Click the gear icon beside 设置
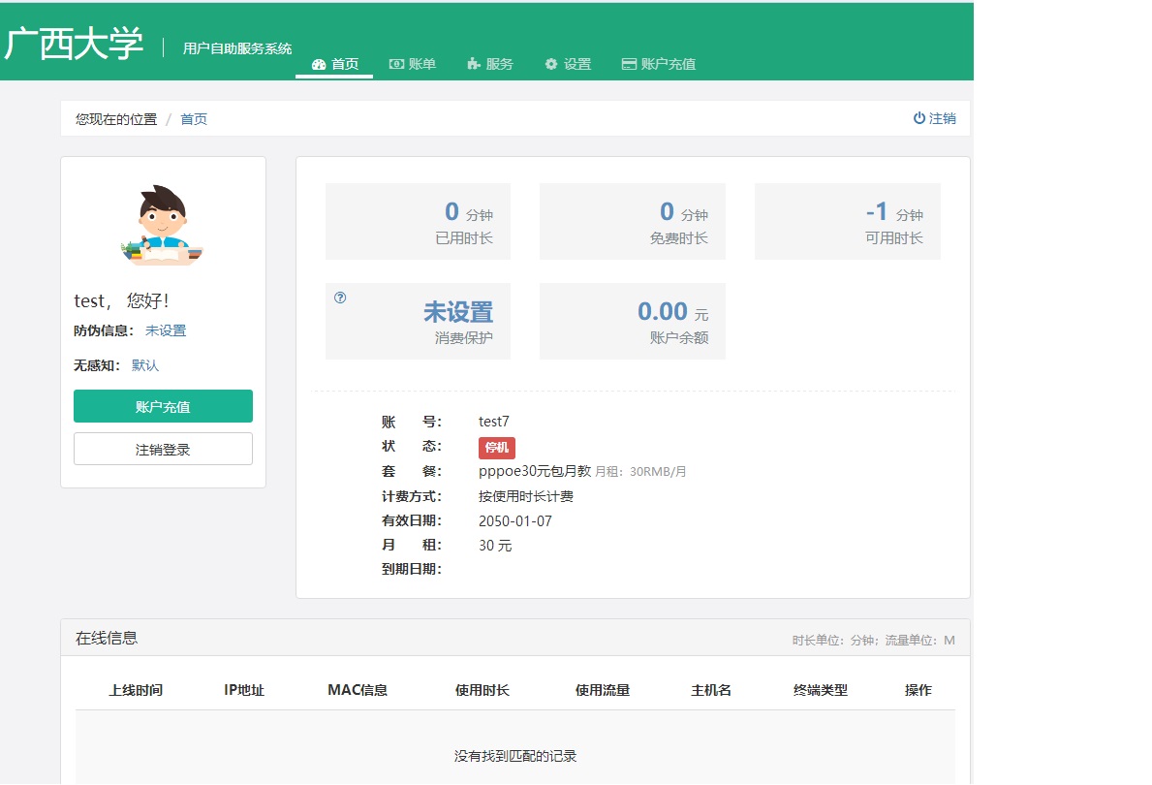Screen dimensions: 1152x785 tap(551, 64)
